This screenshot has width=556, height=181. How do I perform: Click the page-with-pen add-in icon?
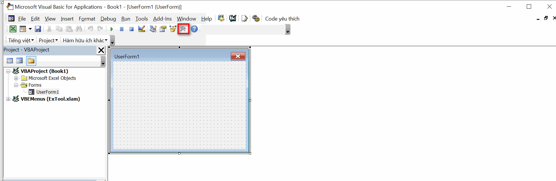point(245,19)
